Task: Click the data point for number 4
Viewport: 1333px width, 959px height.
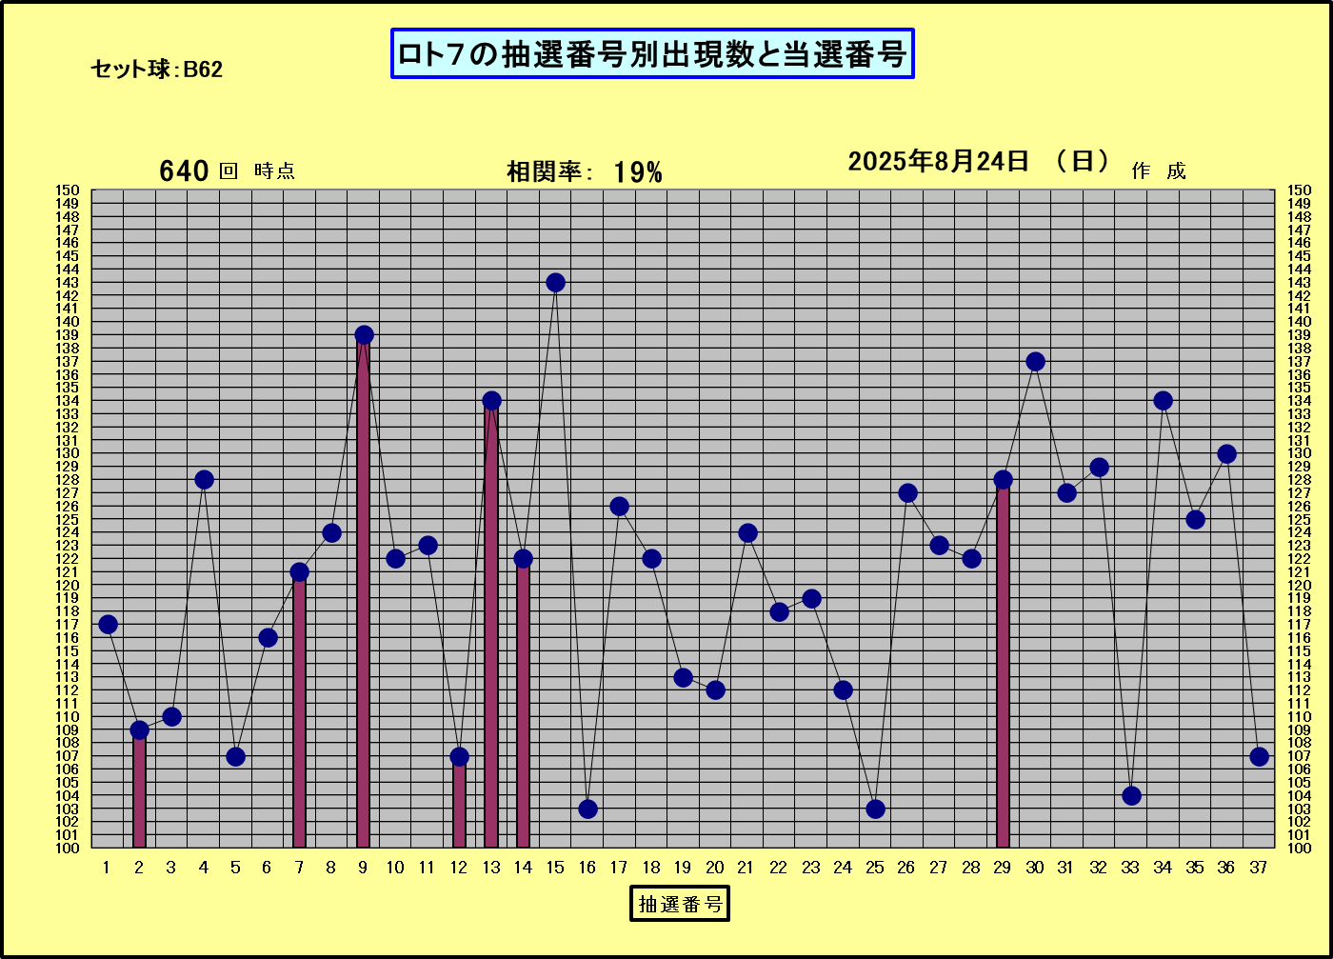Action: [x=204, y=479]
